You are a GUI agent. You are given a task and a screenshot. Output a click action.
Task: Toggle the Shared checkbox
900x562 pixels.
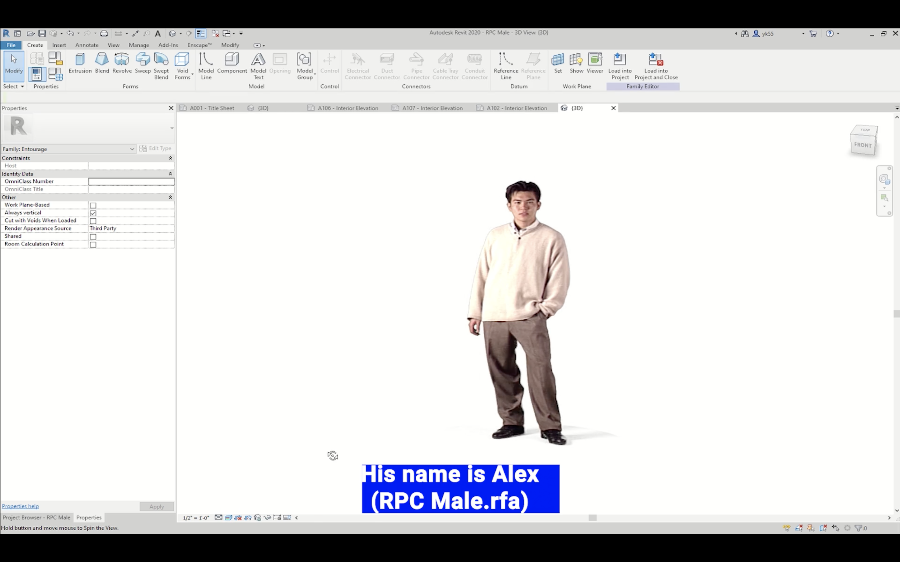pos(93,236)
